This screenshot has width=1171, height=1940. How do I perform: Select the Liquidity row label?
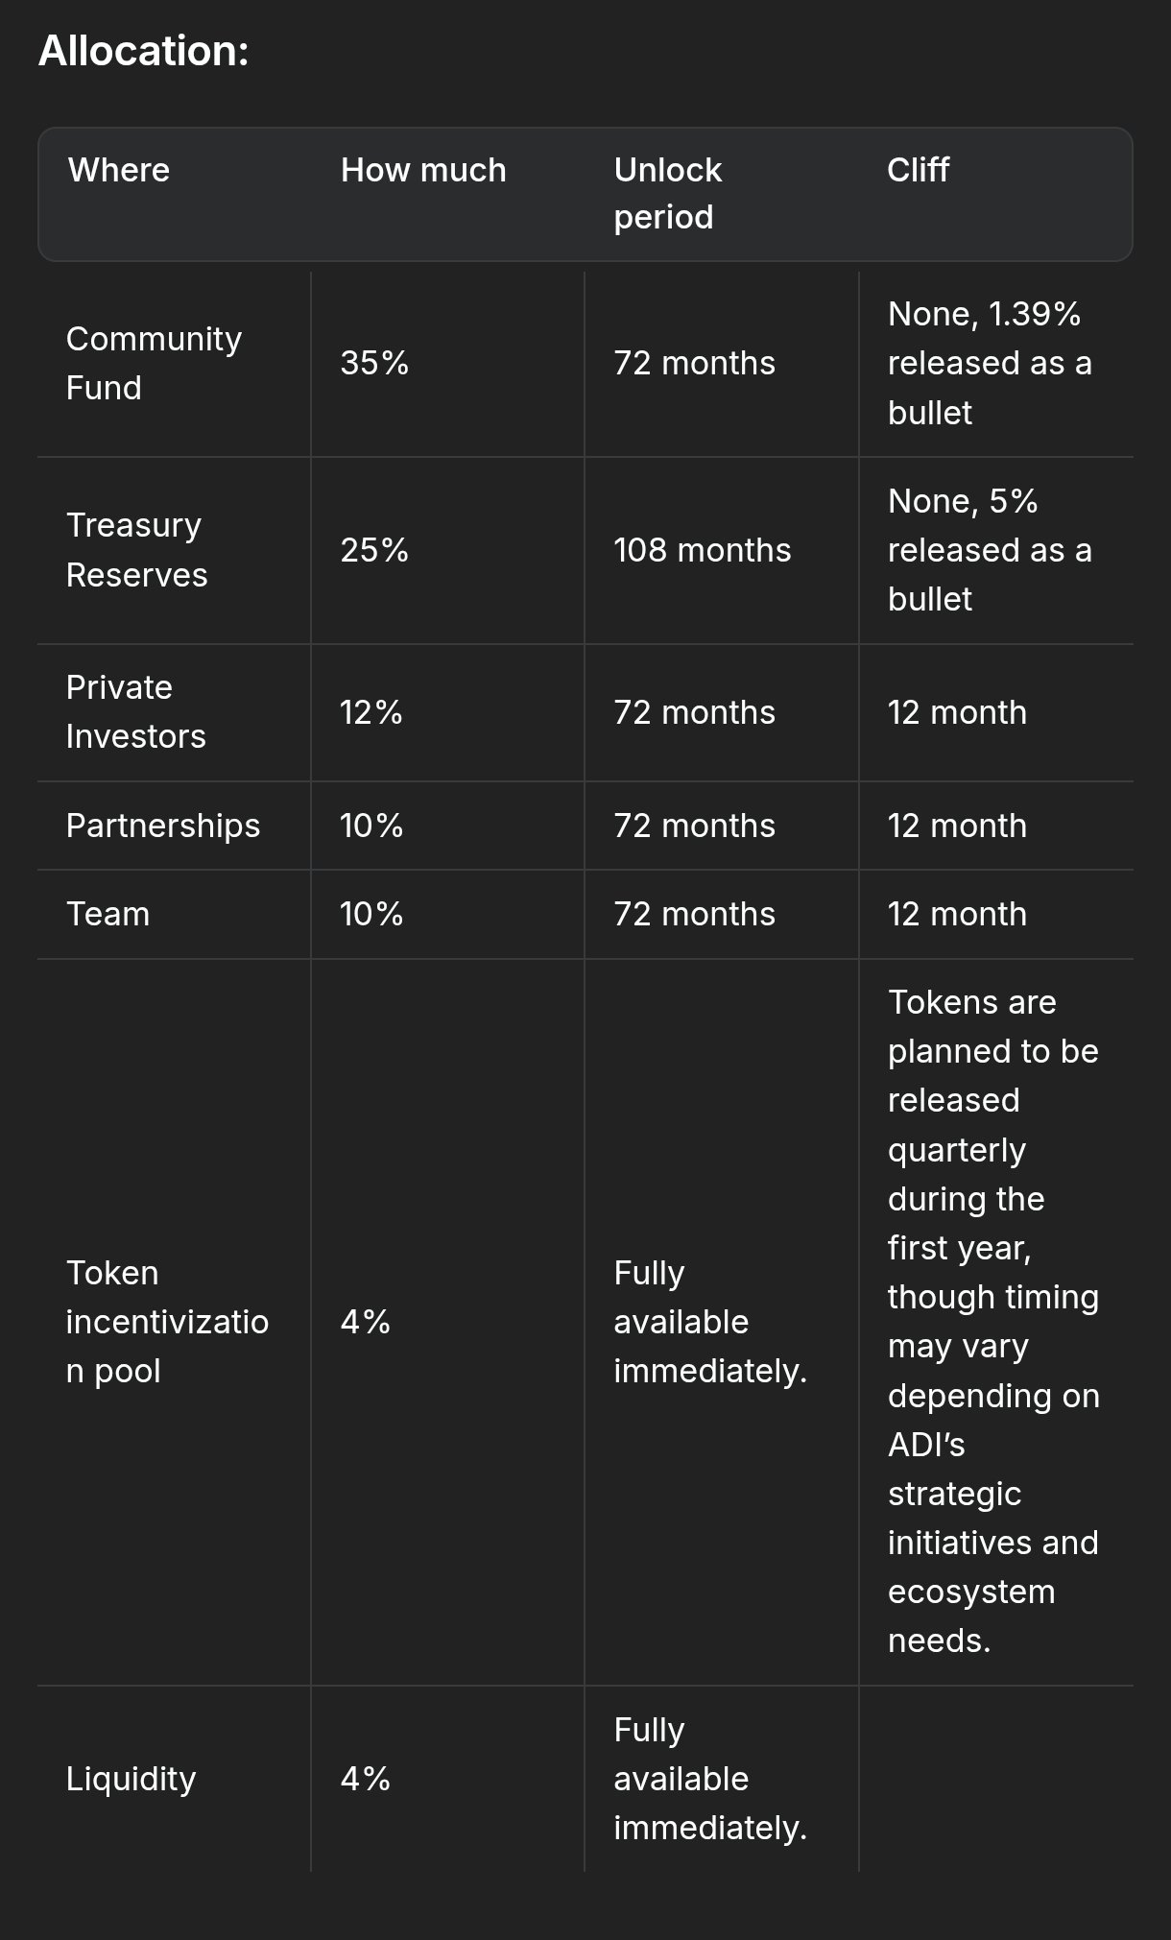(x=131, y=1779)
